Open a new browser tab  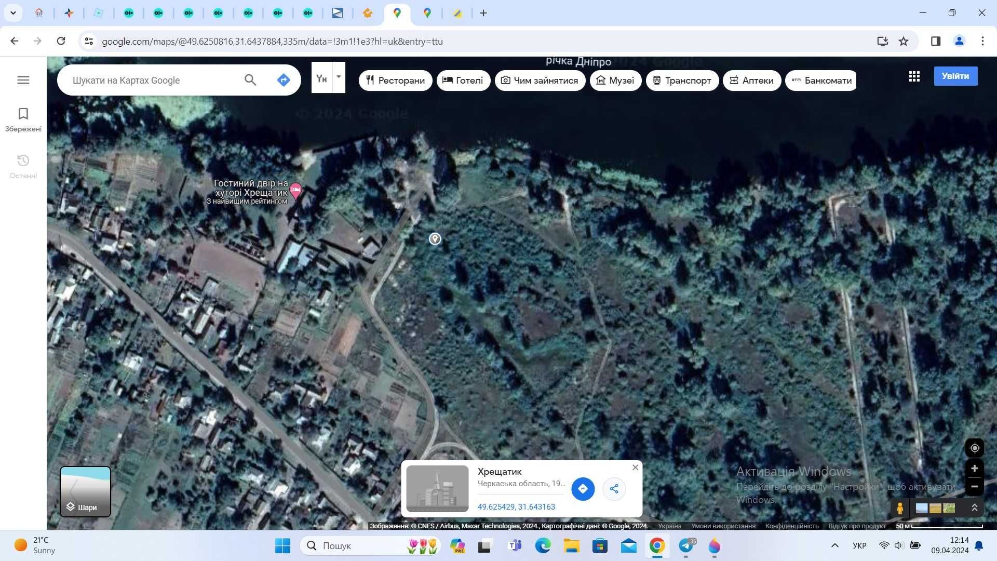pos(483,13)
